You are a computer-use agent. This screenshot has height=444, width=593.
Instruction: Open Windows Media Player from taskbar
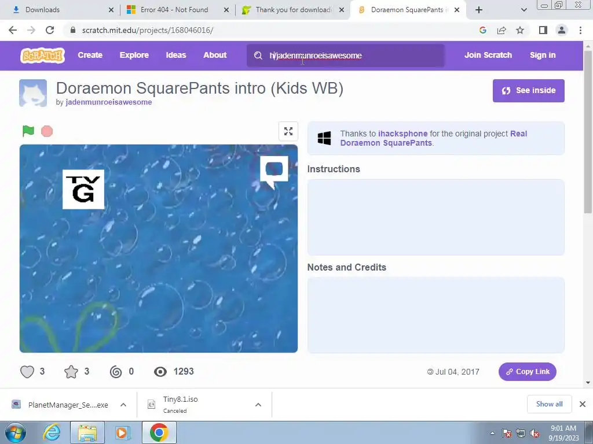point(122,432)
